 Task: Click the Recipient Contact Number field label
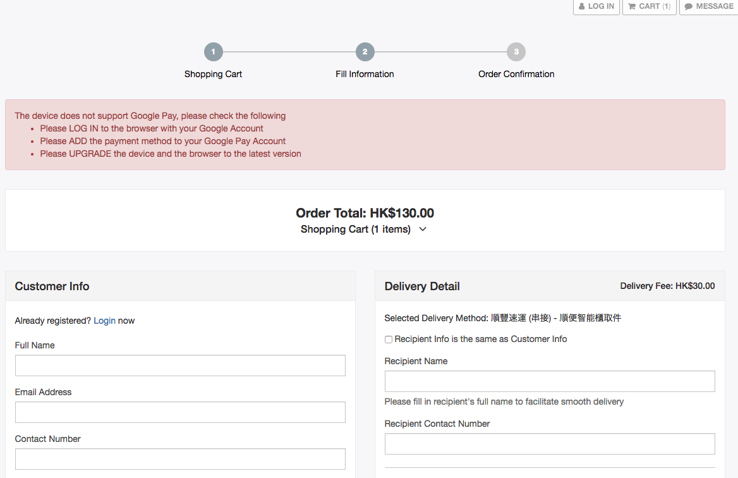click(x=437, y=424)
